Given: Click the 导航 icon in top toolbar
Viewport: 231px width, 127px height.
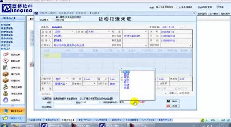Looking at the screenshot, I should 218,7.
